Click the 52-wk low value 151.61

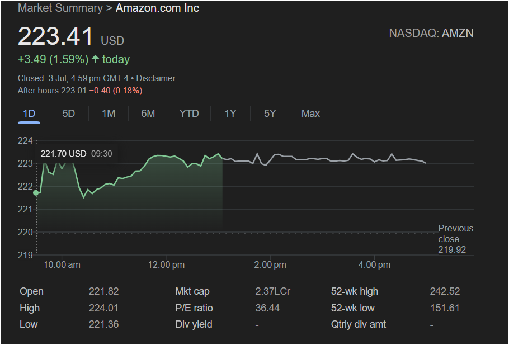[445, 308]
